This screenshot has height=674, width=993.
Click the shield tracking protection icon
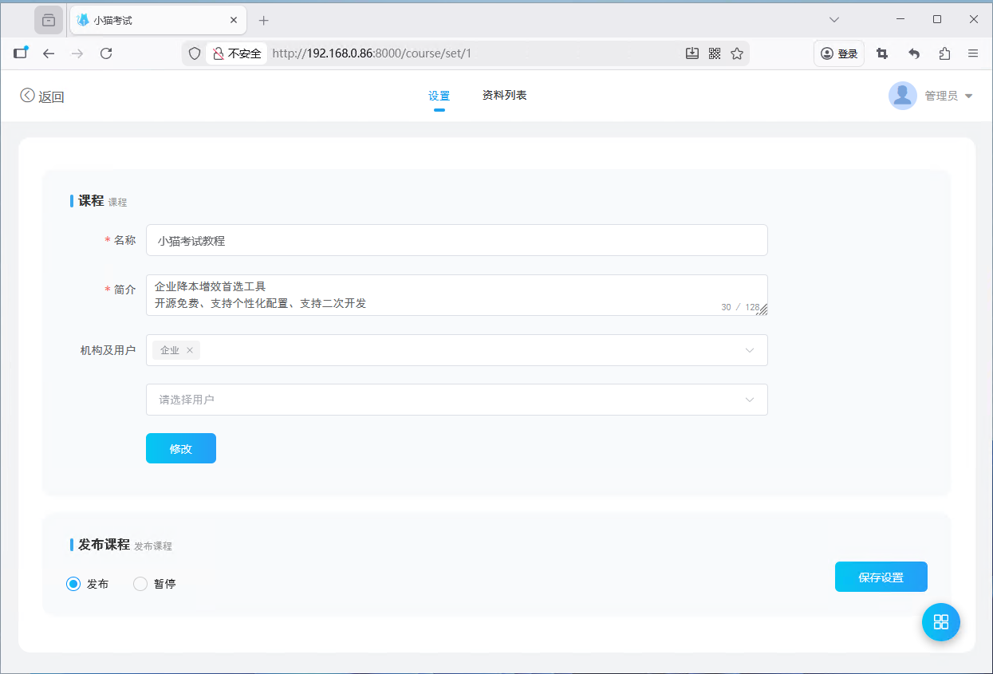[195, 53]
